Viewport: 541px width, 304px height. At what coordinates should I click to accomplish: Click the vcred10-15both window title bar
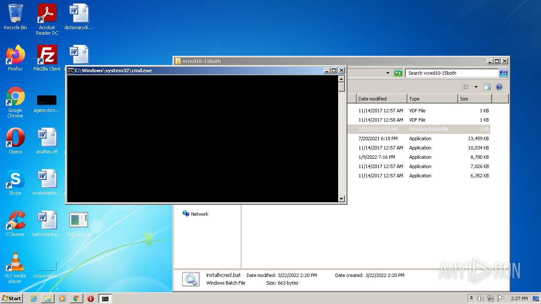tap(330, 61)
